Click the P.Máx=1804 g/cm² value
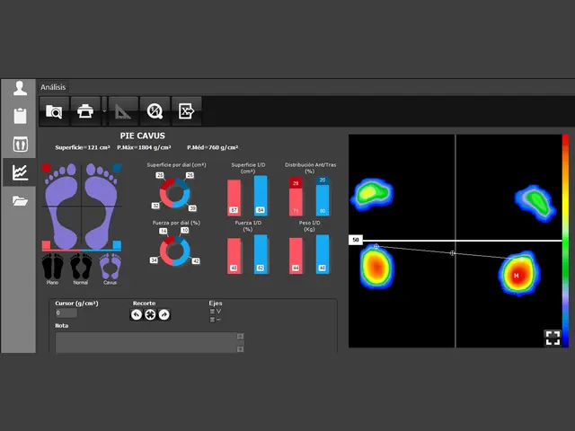Viewport: 575px width, 431px height. 144,147
